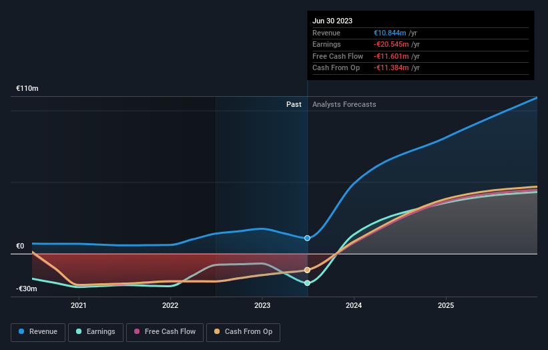Viewport: 548px width, 350px height.
Task: Click the Revenue row label in tooltip
Action: click(326, 33)
